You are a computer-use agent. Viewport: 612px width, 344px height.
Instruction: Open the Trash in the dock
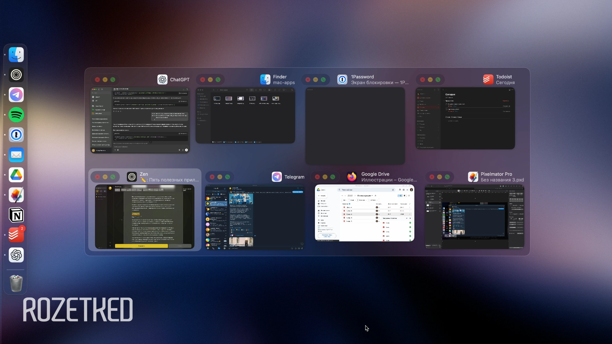(x=16, y=283)
